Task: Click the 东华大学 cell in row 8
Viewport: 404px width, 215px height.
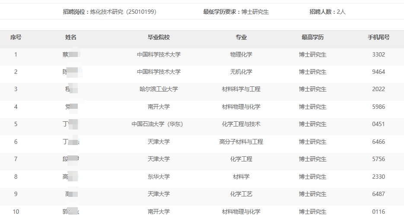Action: (x=159, y=177)
